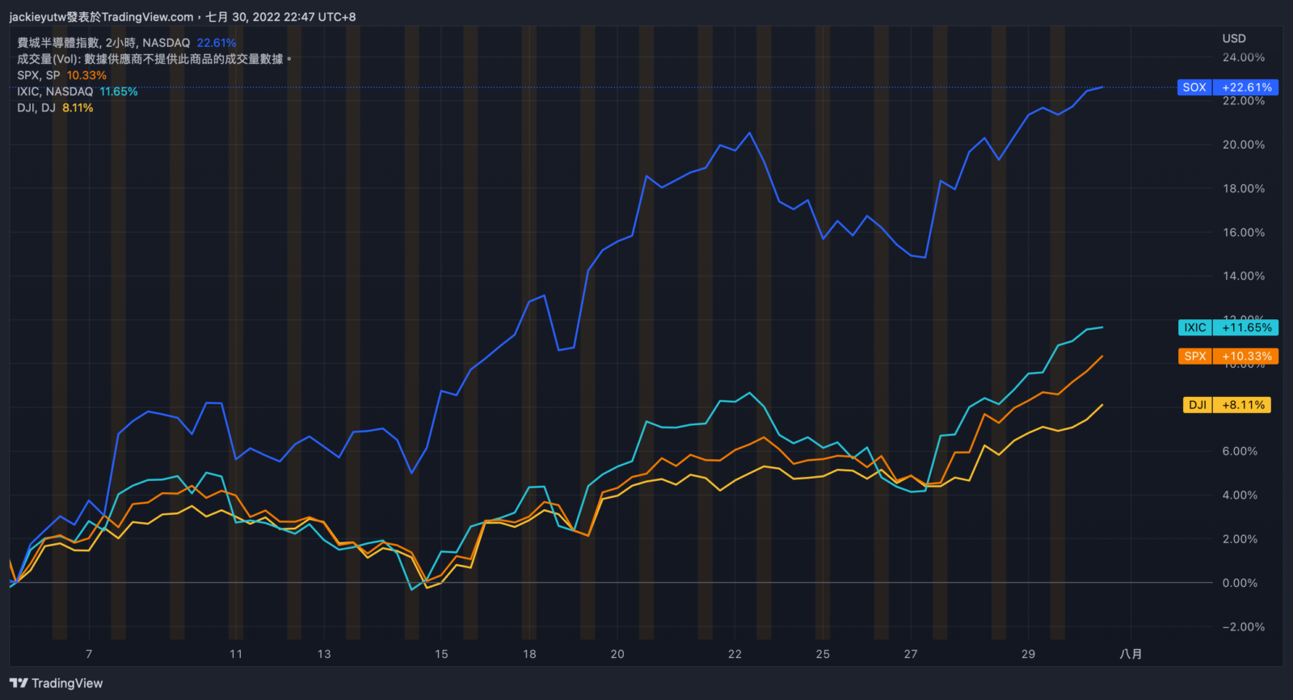Click date 7 on the time axis

(x=89, y=654)
